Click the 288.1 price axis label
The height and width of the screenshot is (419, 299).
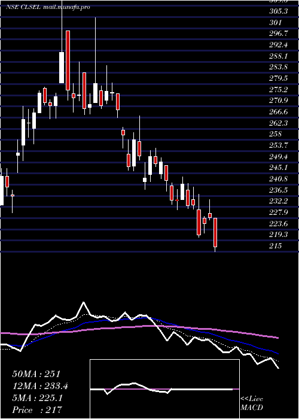[x=279, y=56]
